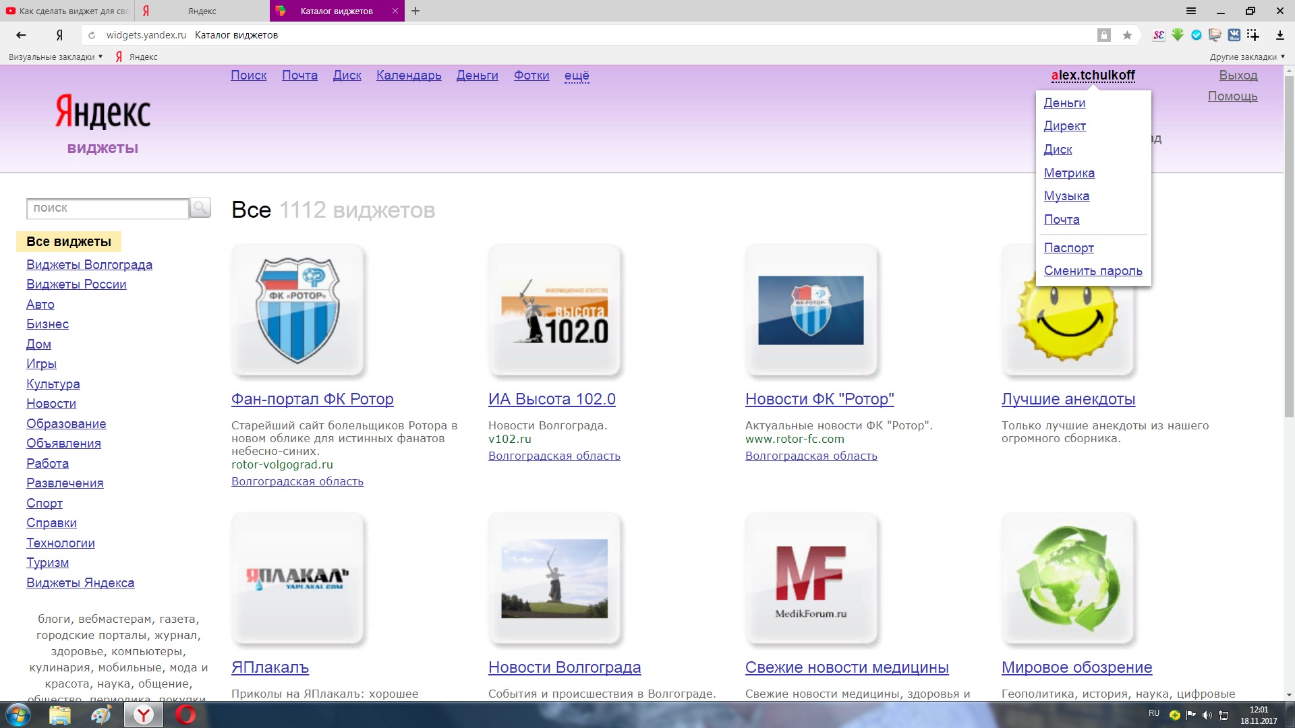Click the MedikForum.ru widget thumbnail
The image size is (1295, 728).
click(811, 578)
